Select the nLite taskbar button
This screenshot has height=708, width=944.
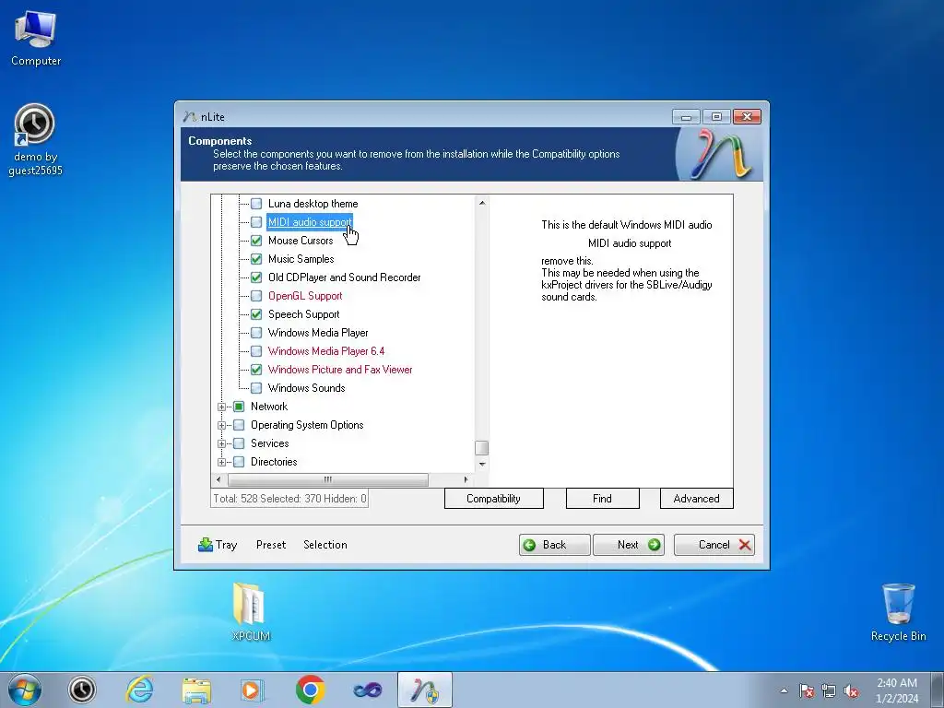click(x=424, y=690)
